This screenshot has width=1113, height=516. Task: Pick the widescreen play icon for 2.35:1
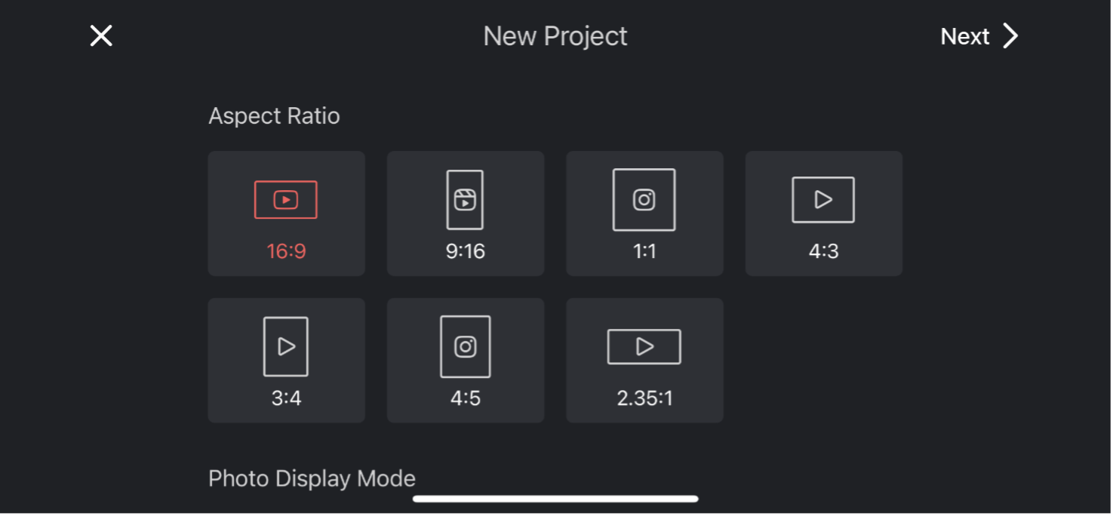644,346
